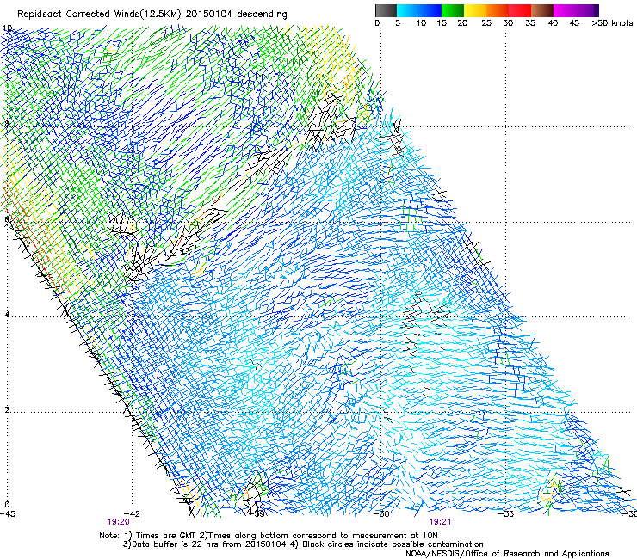Click the '20150104 descending' date text
Viewport: 637px width, 559px height.
click(237, 15)
